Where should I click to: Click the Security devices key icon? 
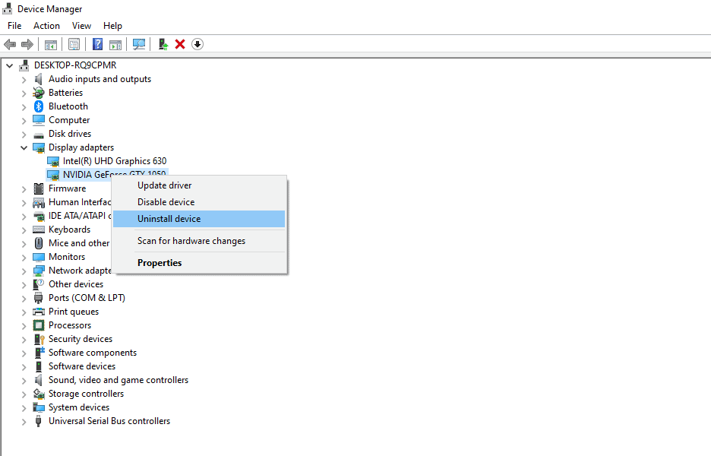39,339
